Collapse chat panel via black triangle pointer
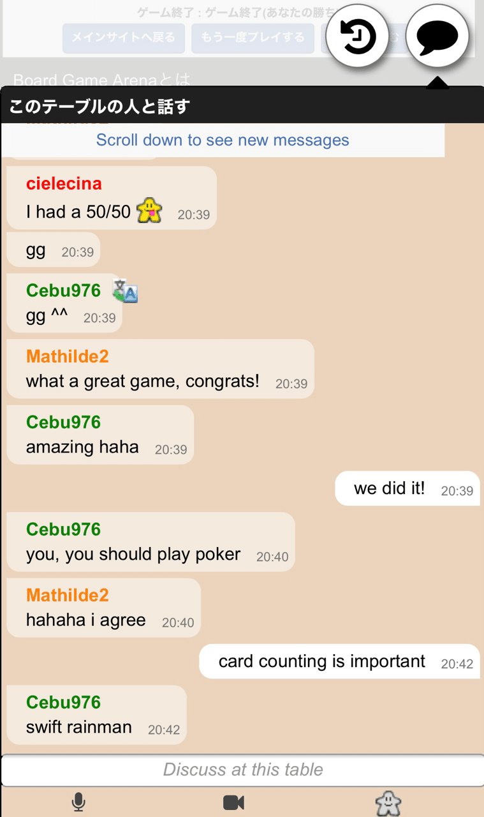The width and height of the screenshot is (484, 817). [437, 83]
